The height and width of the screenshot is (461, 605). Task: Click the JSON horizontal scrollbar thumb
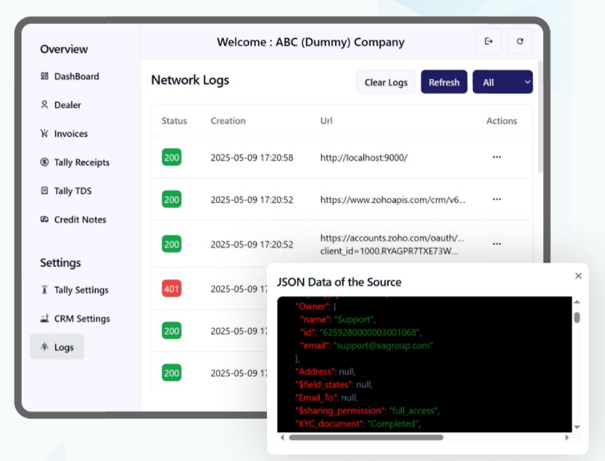(366, 438)
